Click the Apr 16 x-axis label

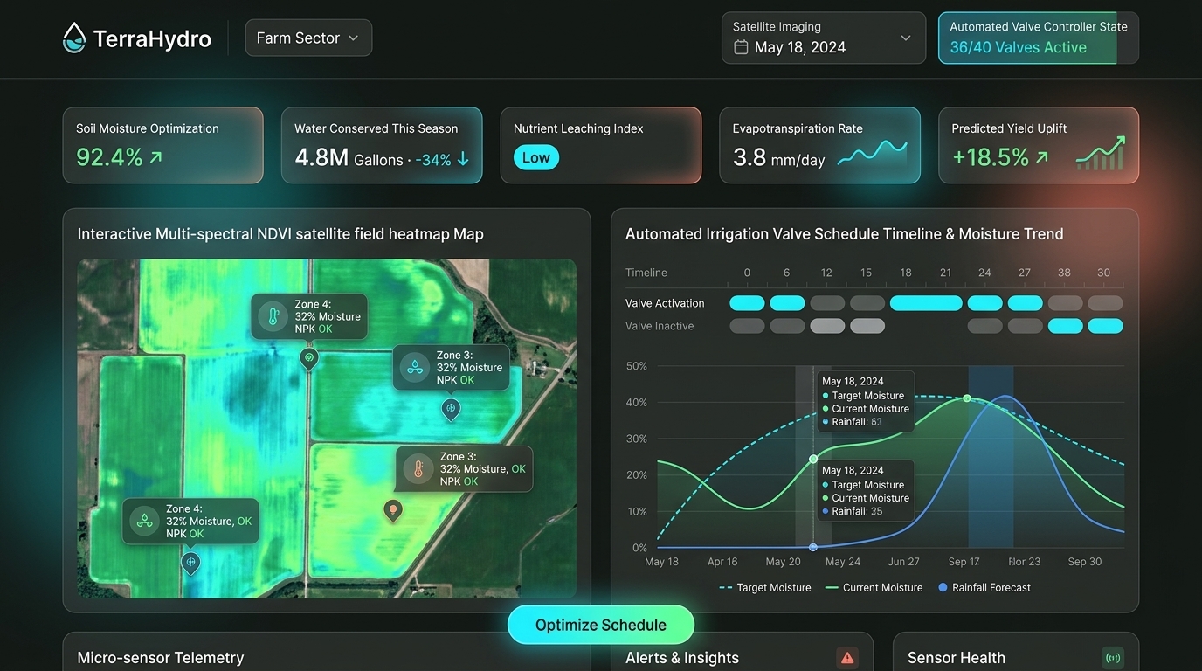pyautogui.click(x=722, y=562)
